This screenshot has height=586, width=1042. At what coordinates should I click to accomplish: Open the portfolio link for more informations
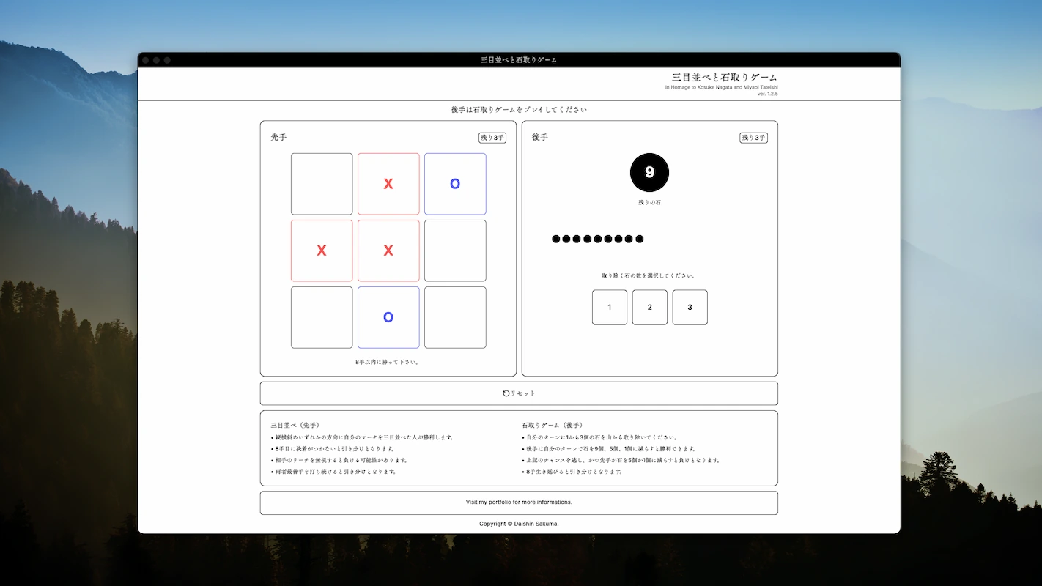click(519, 502)
